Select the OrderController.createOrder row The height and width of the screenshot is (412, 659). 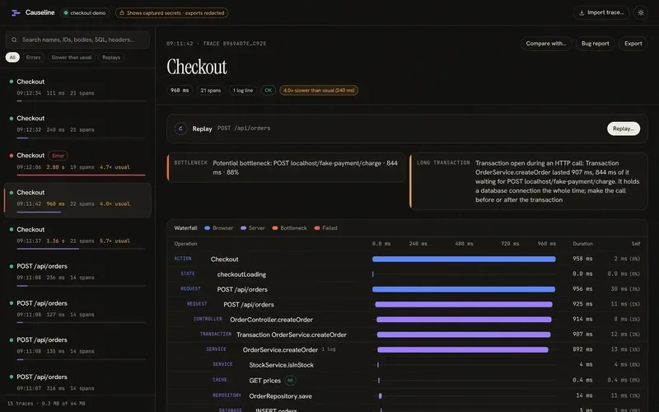(x=407, y=320)
